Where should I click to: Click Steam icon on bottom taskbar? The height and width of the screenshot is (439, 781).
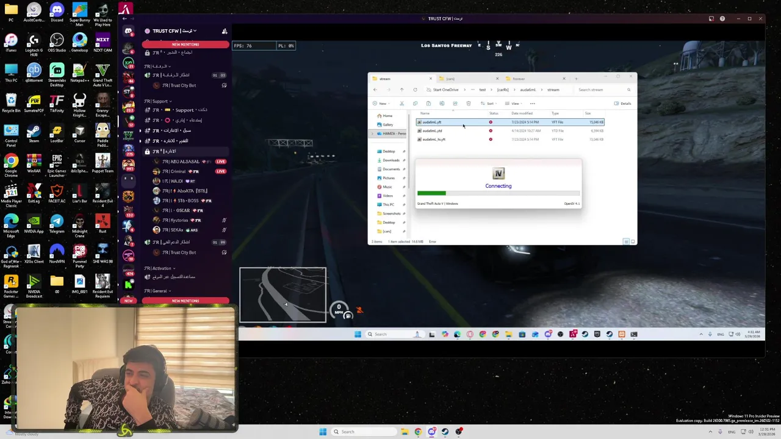(x=445, y=432)
